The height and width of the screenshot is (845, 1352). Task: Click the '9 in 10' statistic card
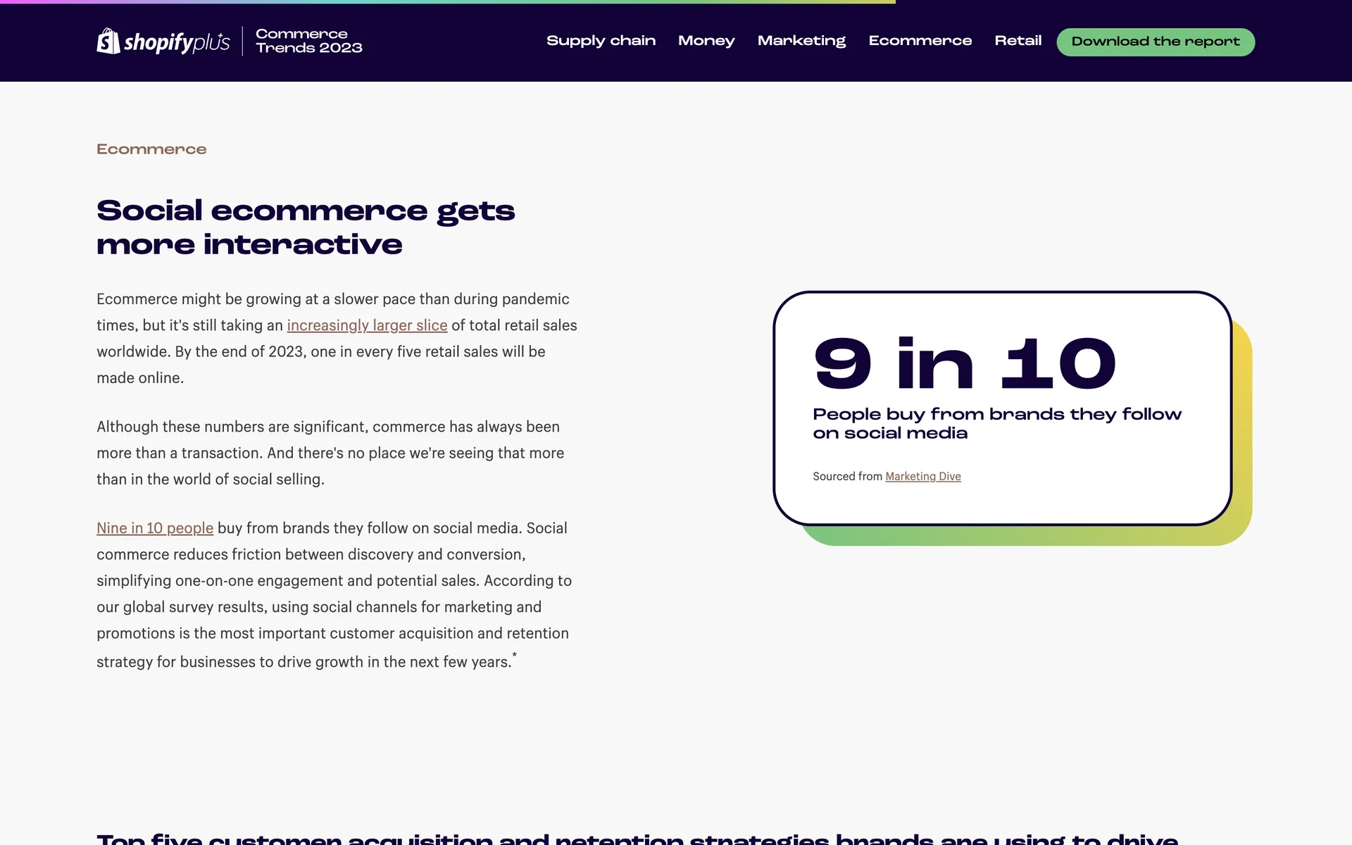point(965,364)
